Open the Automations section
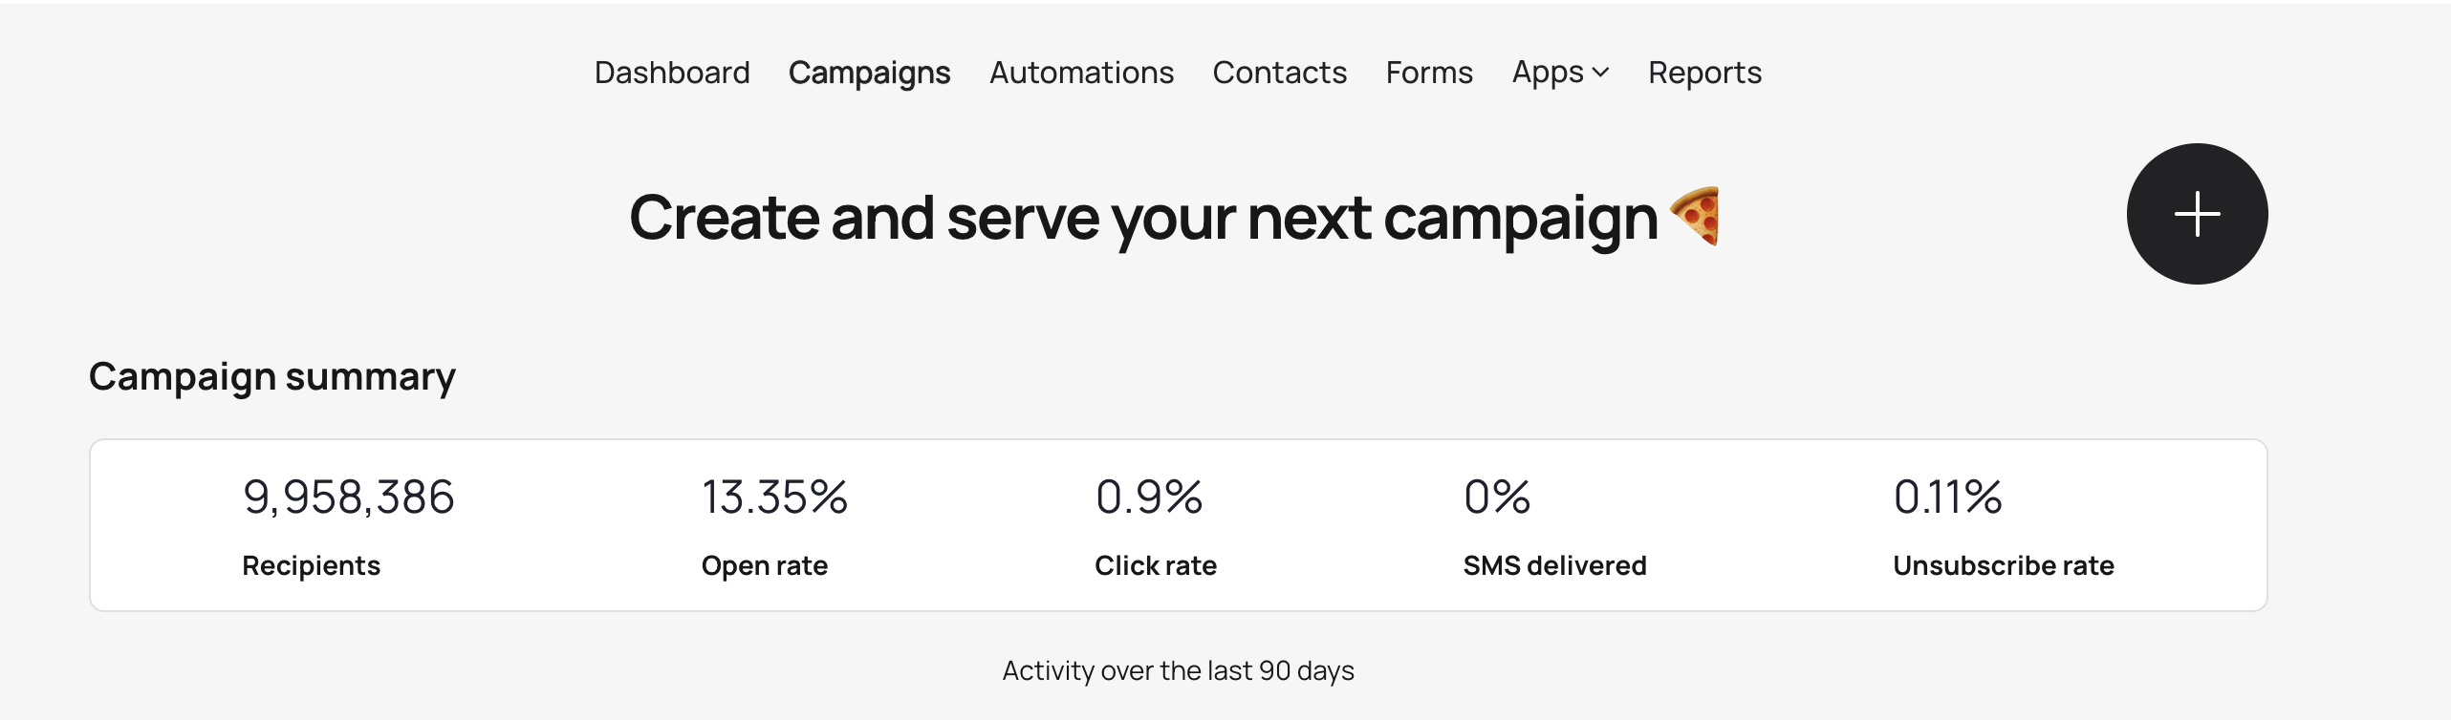This screenshot has width=2451, height=720. coord(1081,73)
